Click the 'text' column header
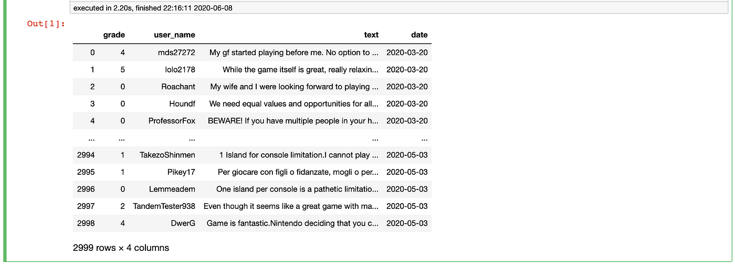Screen dimensions: 735x264 [371, 35]
